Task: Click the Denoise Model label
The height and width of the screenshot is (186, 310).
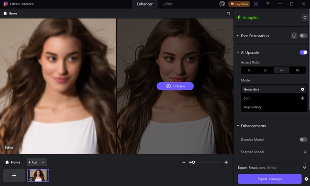Action: coord(252,139)
